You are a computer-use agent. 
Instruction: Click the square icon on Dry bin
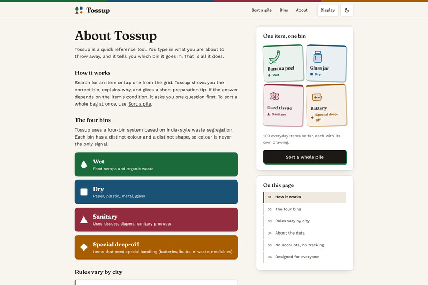pos(84,192)
